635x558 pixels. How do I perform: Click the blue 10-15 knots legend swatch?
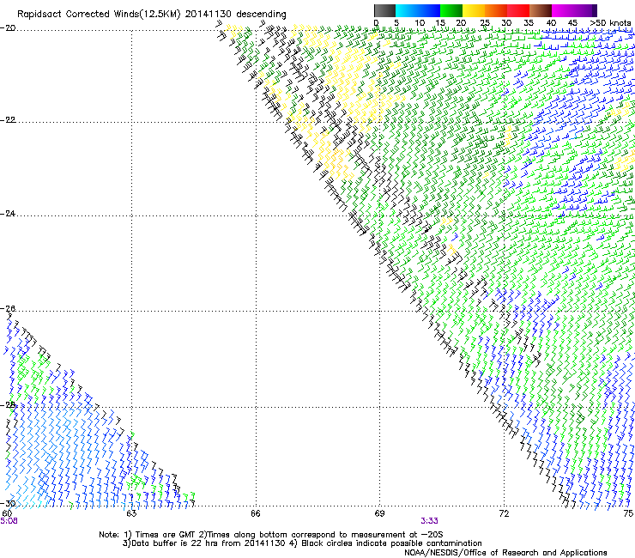[429, 10]
